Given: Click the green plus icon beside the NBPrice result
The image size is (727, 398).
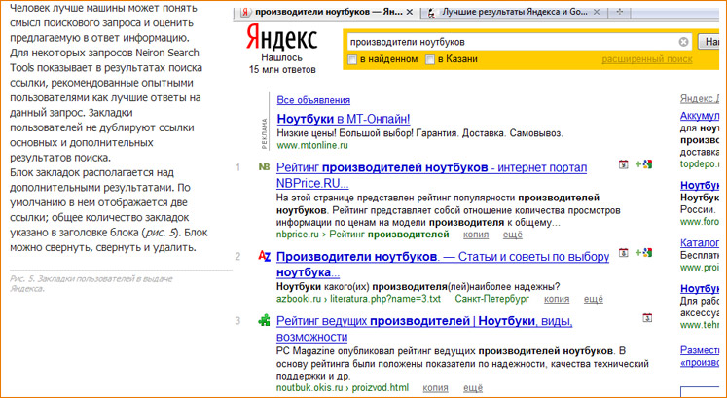Looking at the screenshot, I should tap(642, 164).
